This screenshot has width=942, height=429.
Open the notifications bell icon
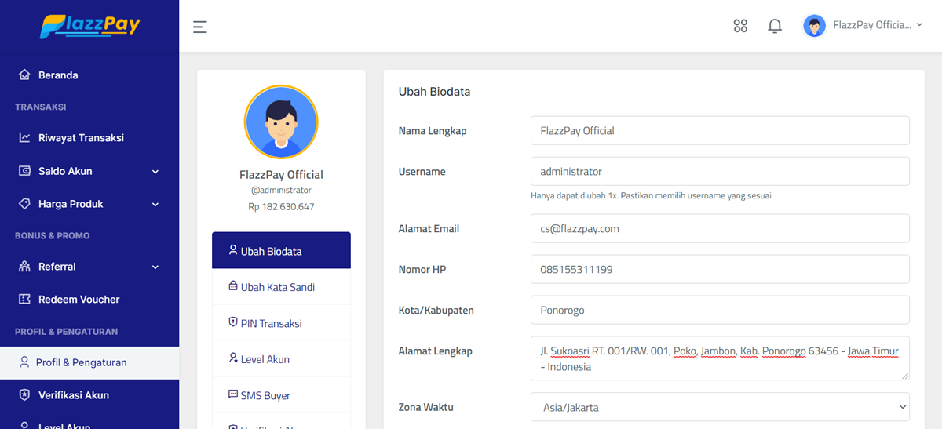click(775, 26)
